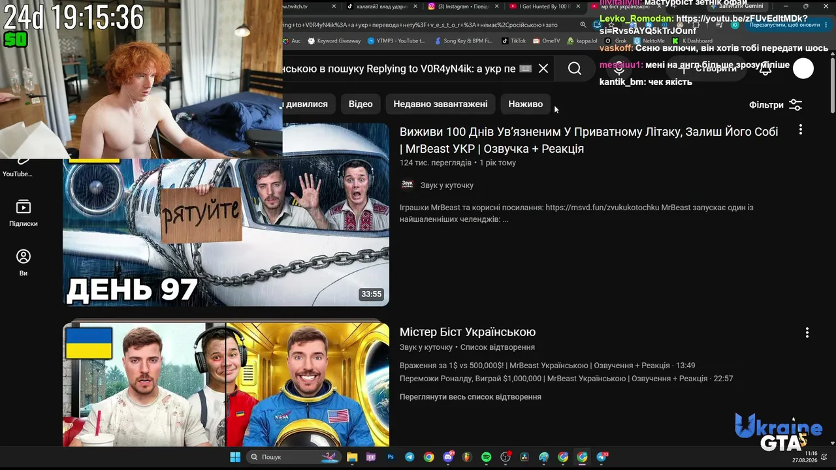The height and width of the screenshot is (470, 836).
Task: Select the Відео filter chip
Action: (361, 104)
